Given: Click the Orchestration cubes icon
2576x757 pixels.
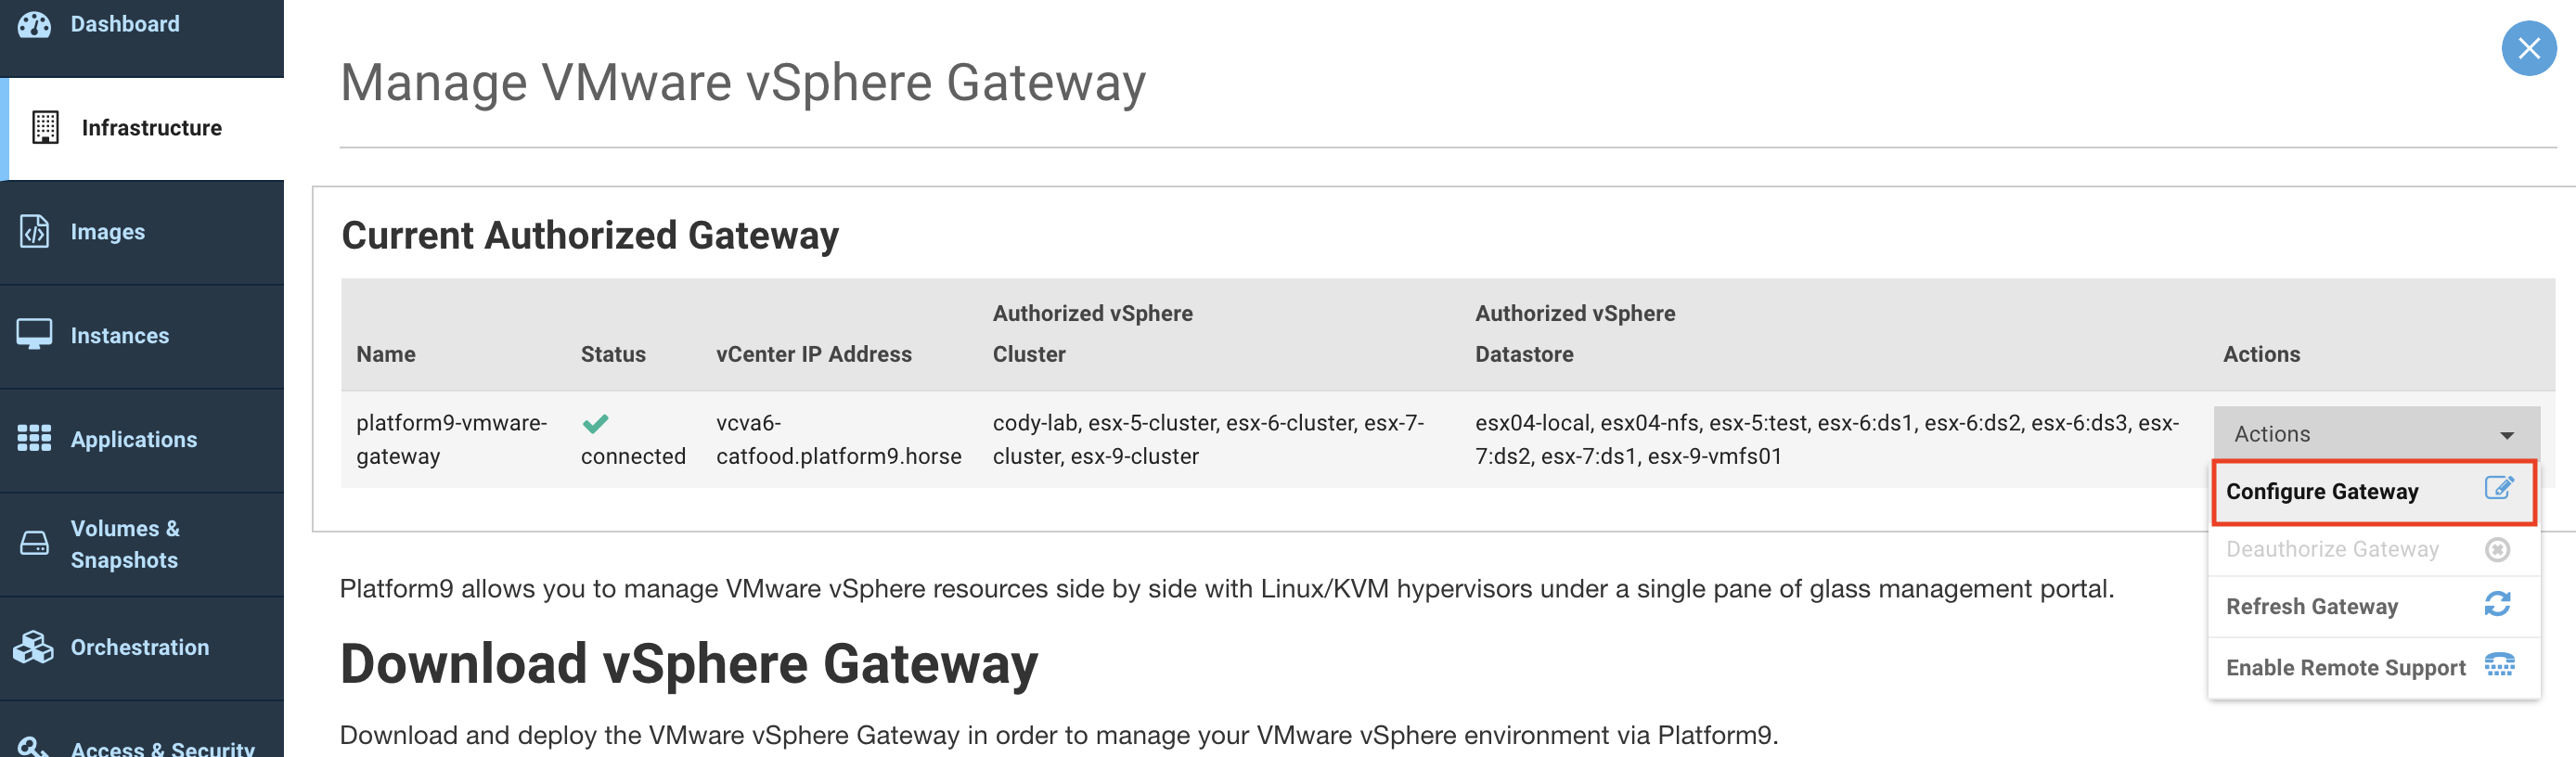Looking at the screenshot, I should pyautogui.click(x=34, y=647).
